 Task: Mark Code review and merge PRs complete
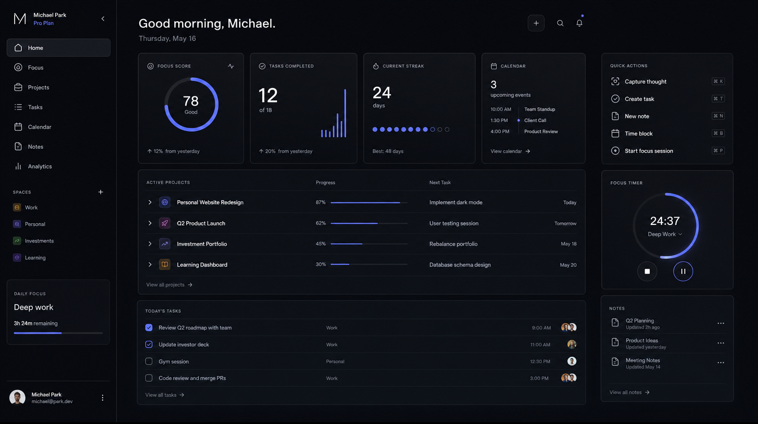click(149, 378)
